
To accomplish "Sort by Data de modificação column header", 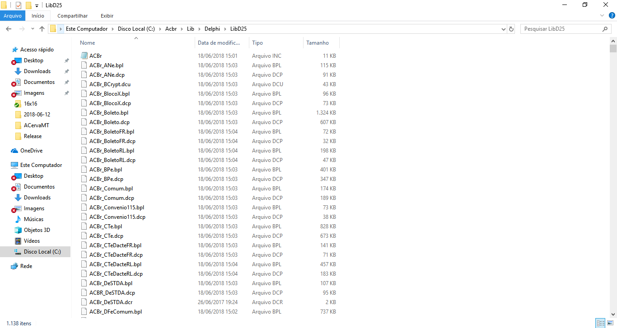I will (222, 43).
